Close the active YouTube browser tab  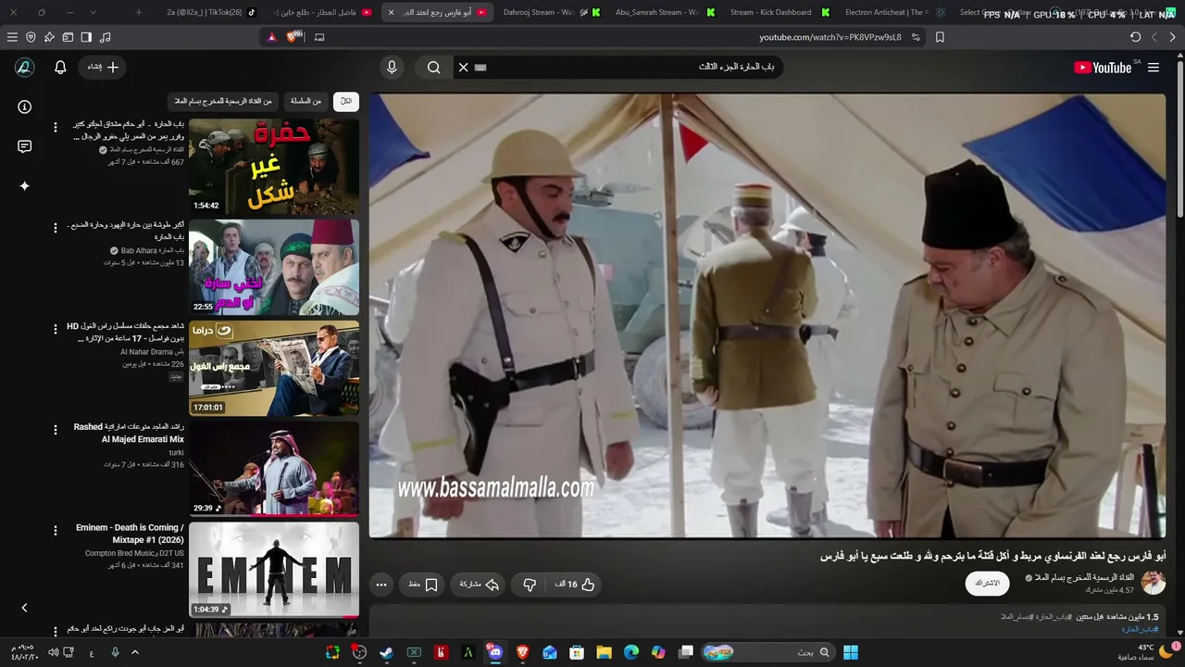click(391, 12)
